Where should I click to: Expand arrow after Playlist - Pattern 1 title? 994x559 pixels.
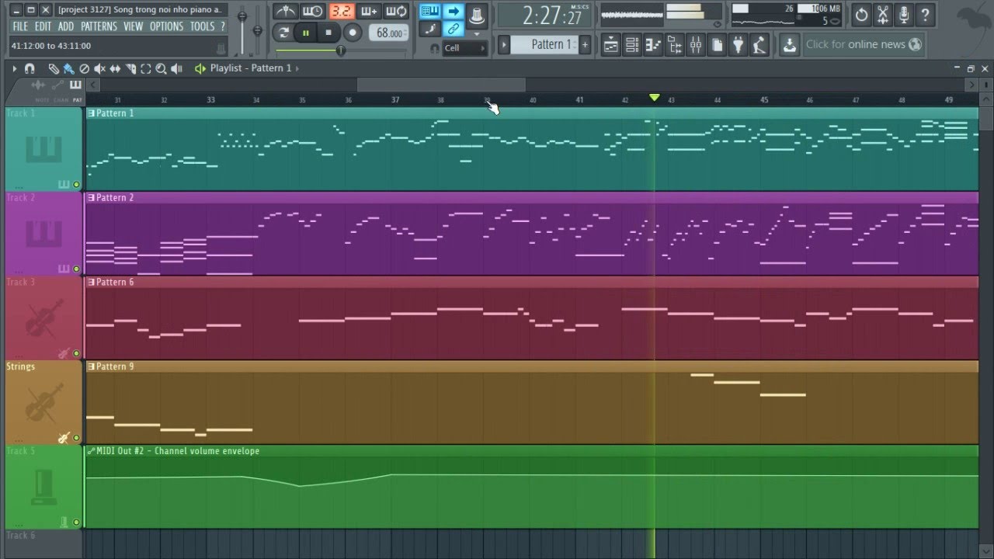297,68
